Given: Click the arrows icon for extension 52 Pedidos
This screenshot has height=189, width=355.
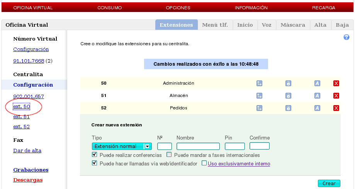Looking at the screenshot, I should click(259, 108).
